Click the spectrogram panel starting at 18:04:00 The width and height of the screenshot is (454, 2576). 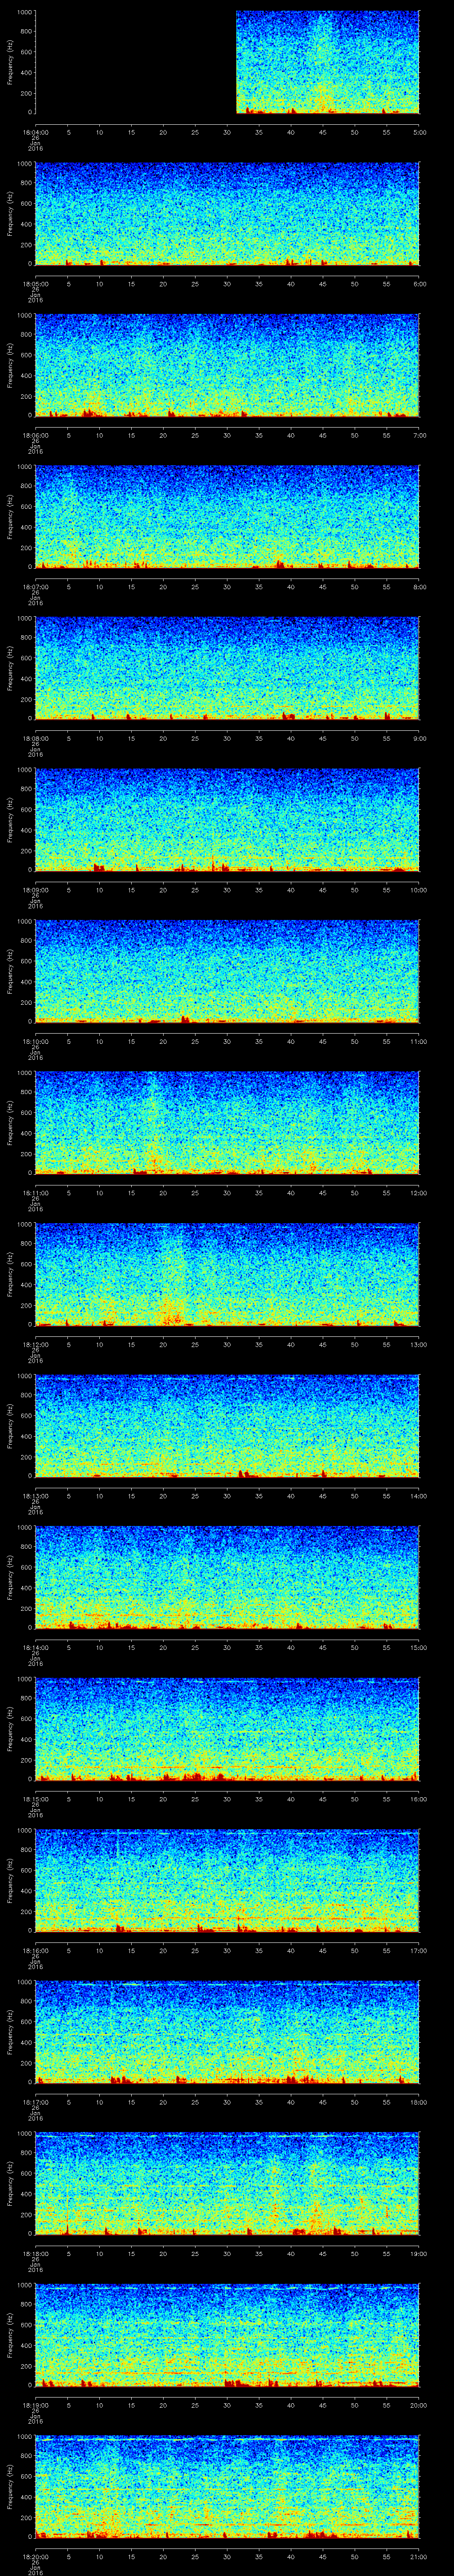pos(227,62)
